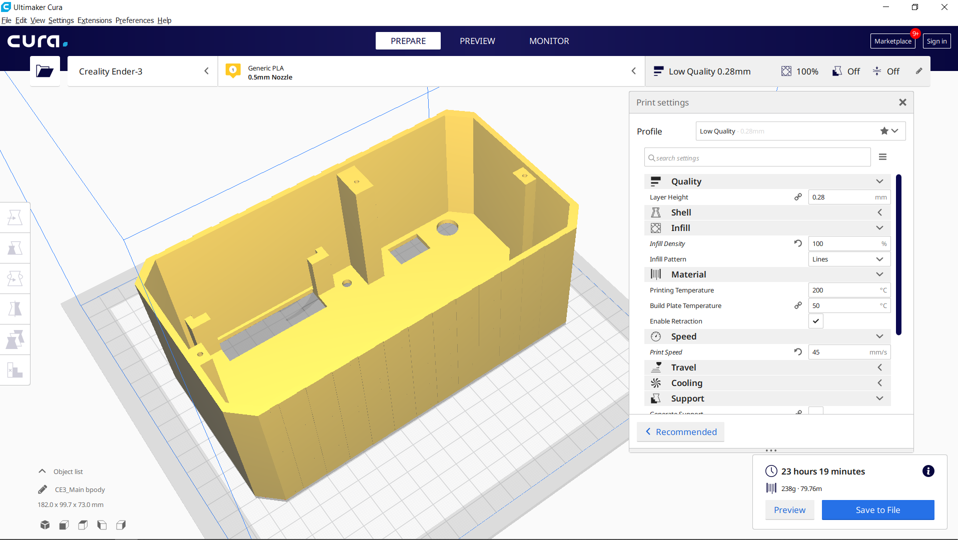
Task: Open the Support Blocker tool
Action: (x=15, y=370)
